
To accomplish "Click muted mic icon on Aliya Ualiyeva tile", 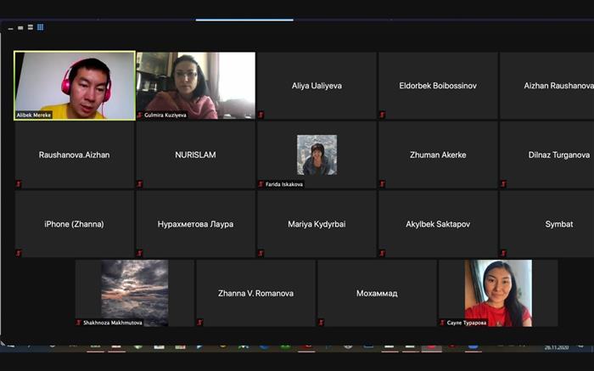I will click(261, 115).
